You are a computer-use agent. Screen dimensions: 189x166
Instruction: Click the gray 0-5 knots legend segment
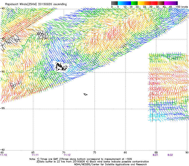click(114, 3)
